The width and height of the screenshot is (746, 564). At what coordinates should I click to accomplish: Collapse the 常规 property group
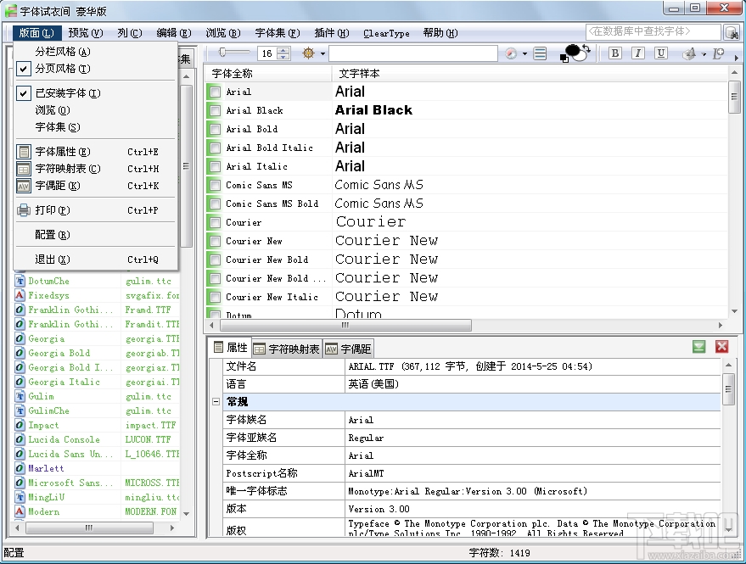pyautogui.click(x=216, y=402)
